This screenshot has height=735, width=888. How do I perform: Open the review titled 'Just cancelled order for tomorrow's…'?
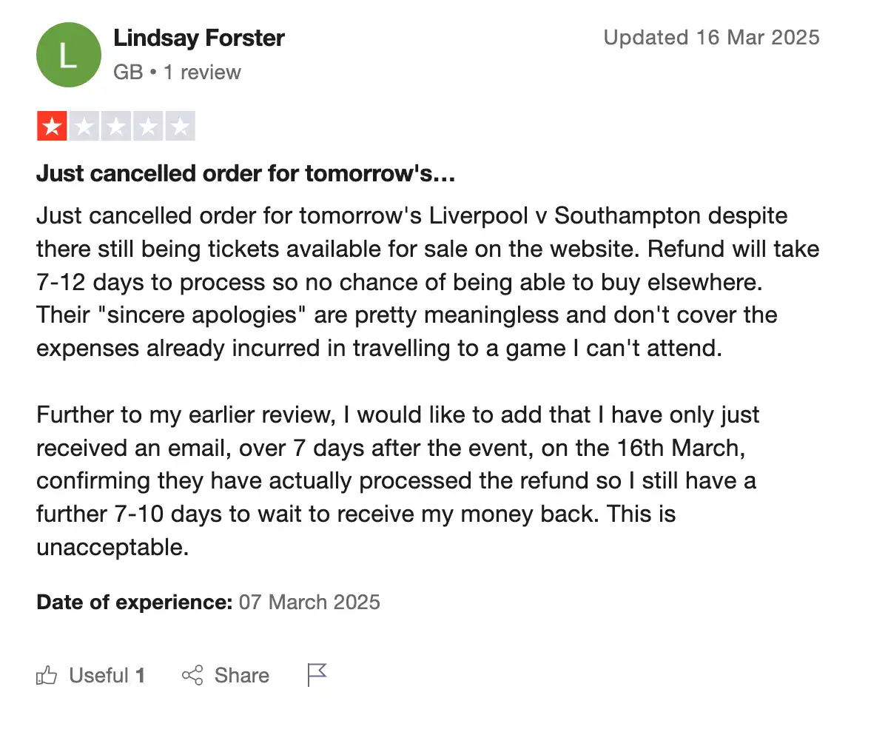[x=245, y=173]
